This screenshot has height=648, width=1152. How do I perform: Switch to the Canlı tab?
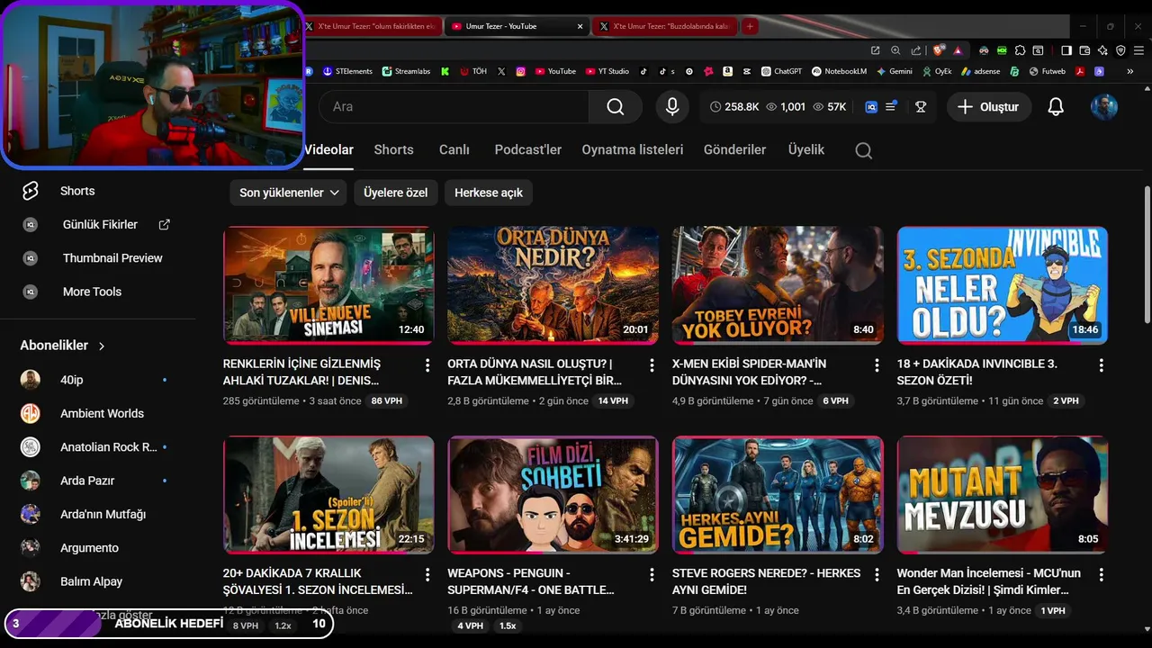tap(454, 150)
